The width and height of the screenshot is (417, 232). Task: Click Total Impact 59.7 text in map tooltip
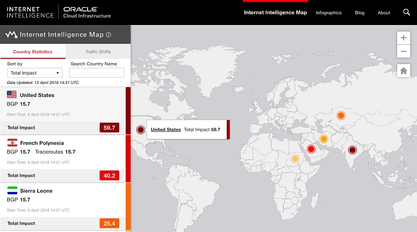202,130
